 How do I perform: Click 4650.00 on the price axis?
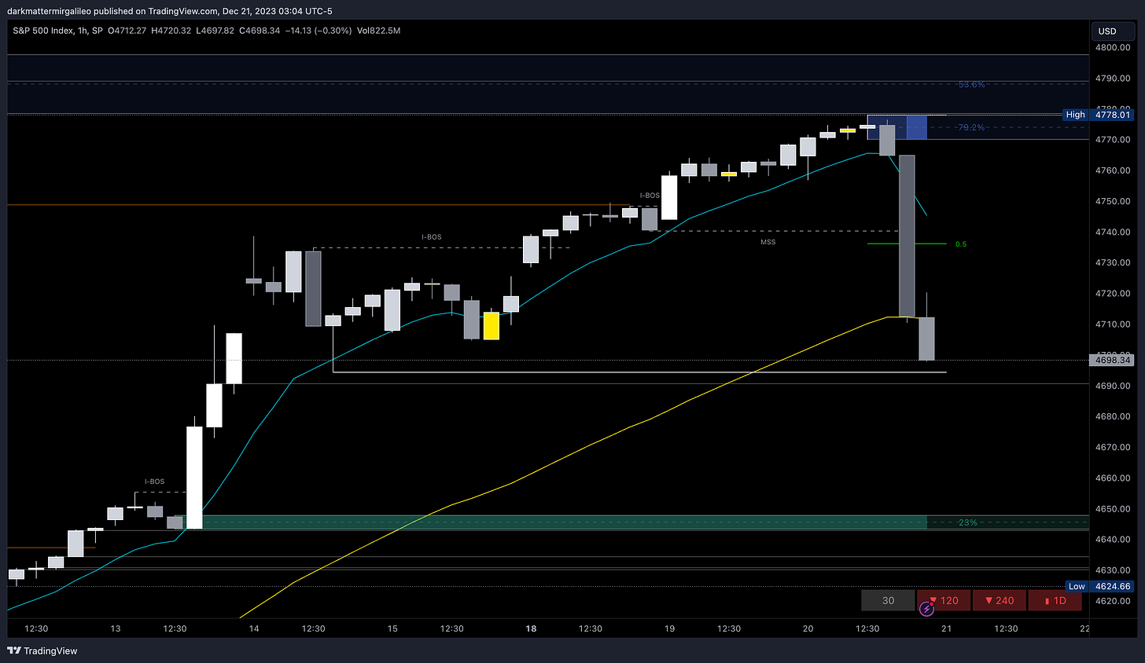pyautogui.click(x=1113, y=509)
